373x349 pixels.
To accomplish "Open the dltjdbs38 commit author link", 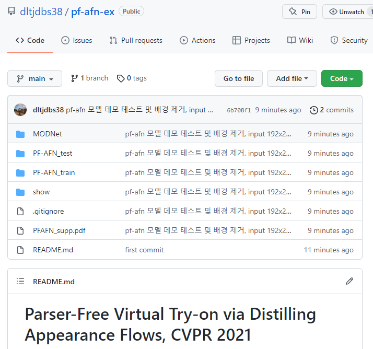I will tap(48, 110).
